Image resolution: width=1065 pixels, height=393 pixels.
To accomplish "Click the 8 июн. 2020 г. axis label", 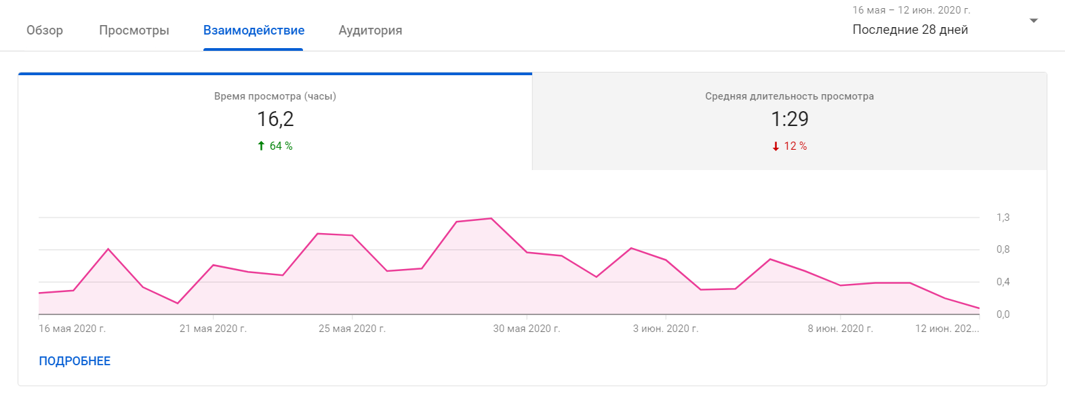I will tap(840, 329).
